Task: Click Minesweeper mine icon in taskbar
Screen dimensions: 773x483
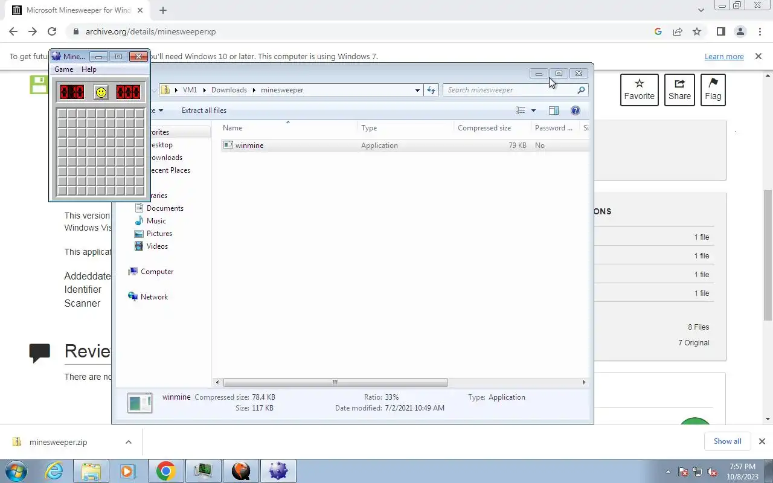Action: tap(278, 471)
